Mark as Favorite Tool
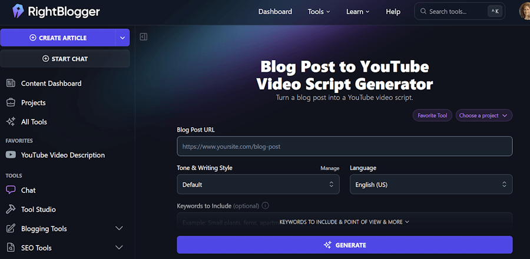530x259 pixels. click(432, 115)
